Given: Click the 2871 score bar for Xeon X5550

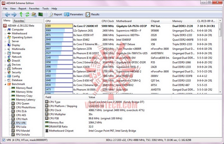Looking at the screenshot, I should click(x=59, y=35).
